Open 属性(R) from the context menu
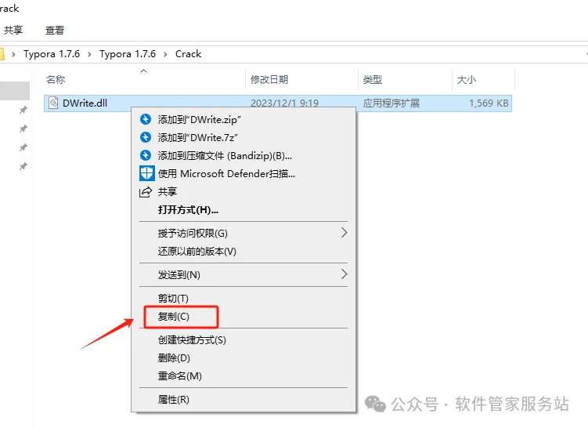This screenshot has width=588, height=428. tap(243, 400)
